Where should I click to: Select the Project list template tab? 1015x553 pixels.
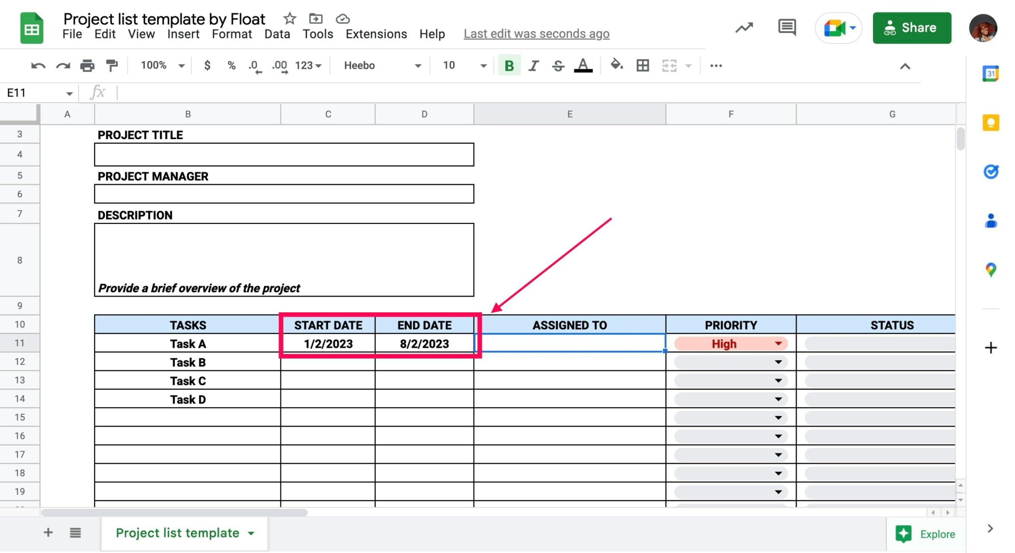(178, 533)
